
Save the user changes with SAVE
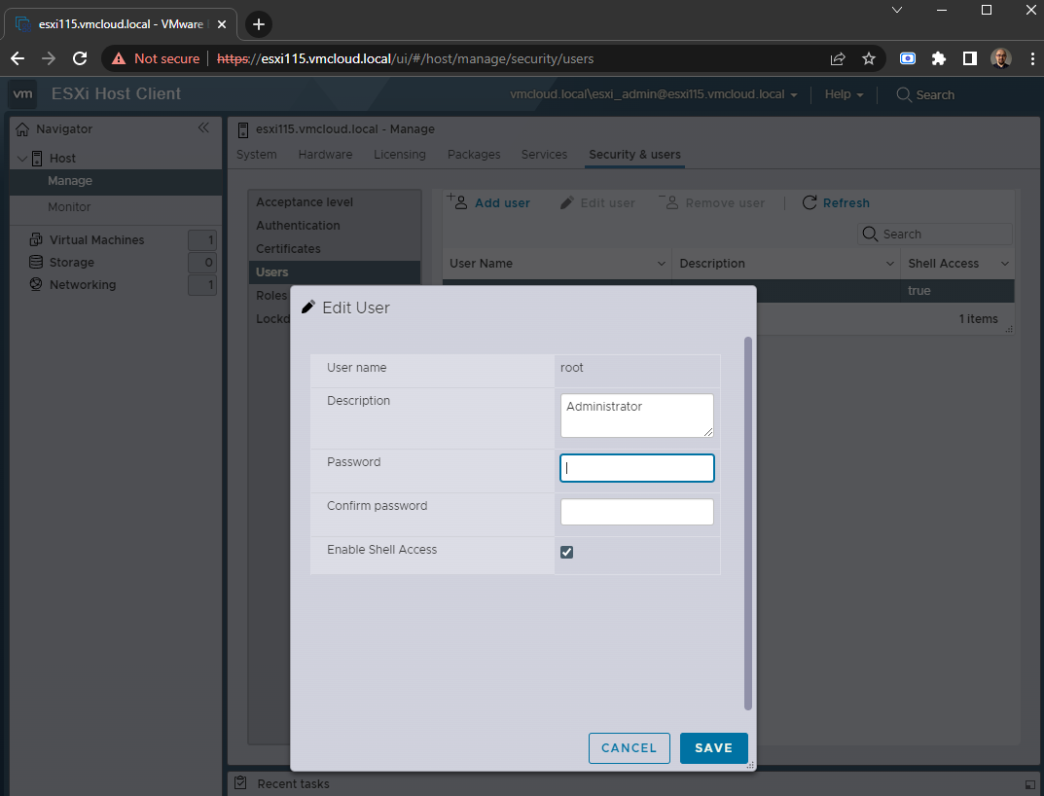coord(713,747)
